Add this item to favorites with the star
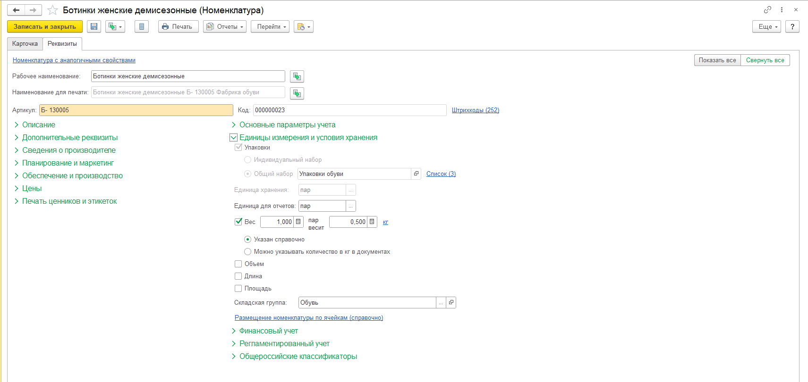 click(x=52, y=10)
